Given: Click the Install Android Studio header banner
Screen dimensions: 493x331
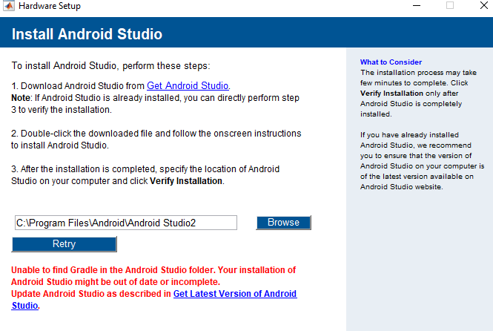Looking at the screenshot, I should [87, 35].
